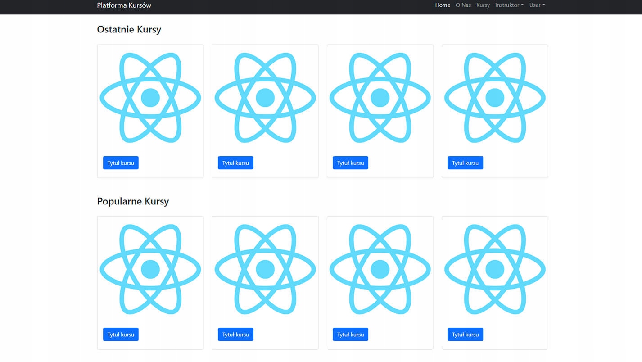Click Tytuł kursu on fourth Ostatnie Kursy card
This screenshot has height=362, width=642.
pyautogui.click(x=465, y=163)
